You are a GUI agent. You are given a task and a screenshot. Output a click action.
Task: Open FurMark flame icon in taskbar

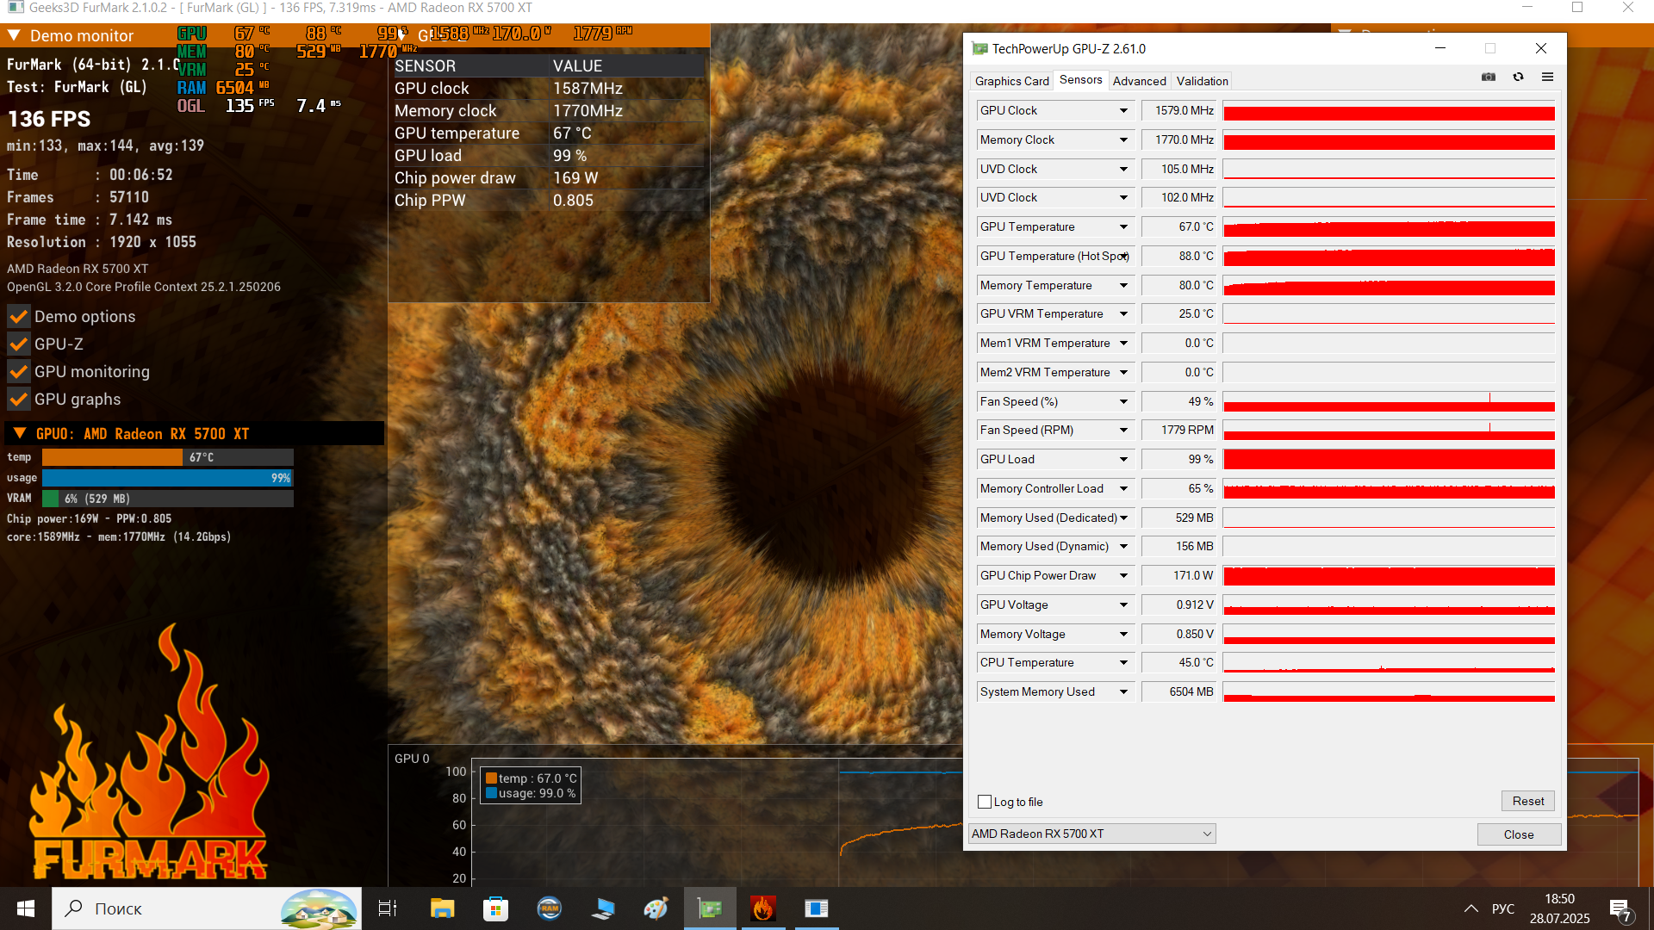click(762, 908)
